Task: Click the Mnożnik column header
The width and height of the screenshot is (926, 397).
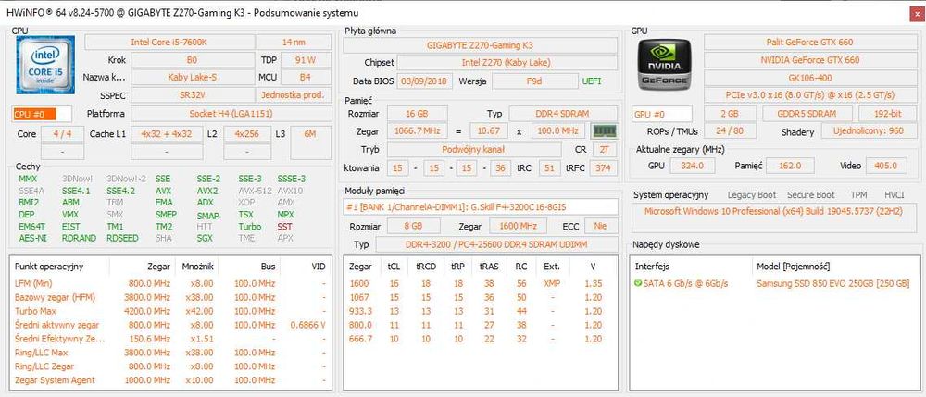Action: coord(197,266)
